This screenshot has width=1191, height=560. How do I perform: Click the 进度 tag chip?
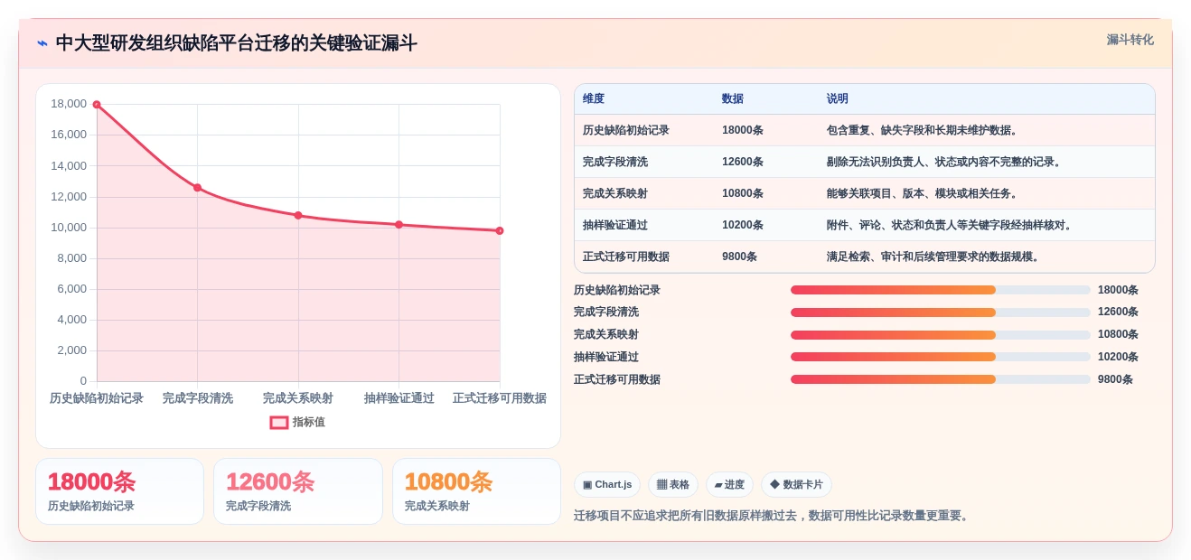point(729,485)
